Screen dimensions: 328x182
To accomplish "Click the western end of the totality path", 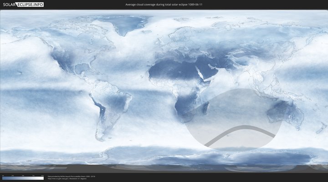I will 206,145.
